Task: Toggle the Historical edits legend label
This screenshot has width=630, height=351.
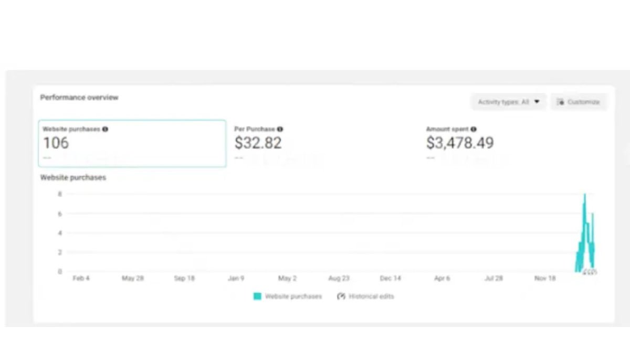Action: click(371, 296)
